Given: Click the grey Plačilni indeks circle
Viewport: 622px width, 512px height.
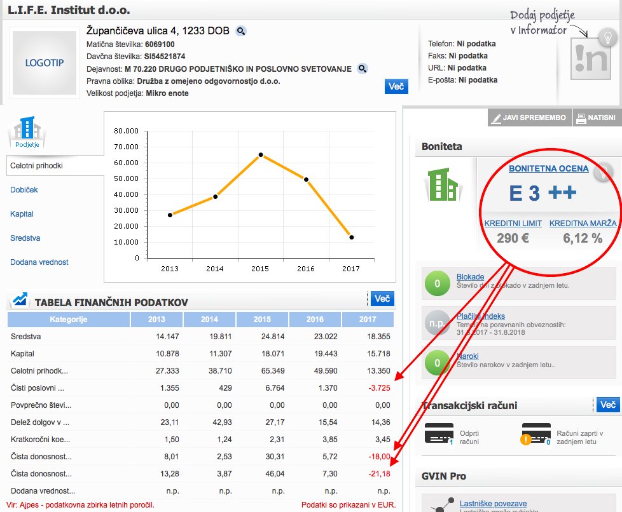Looking at the screenshot, I should (437, 323).
